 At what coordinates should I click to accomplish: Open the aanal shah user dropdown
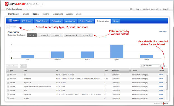point(152,9)
